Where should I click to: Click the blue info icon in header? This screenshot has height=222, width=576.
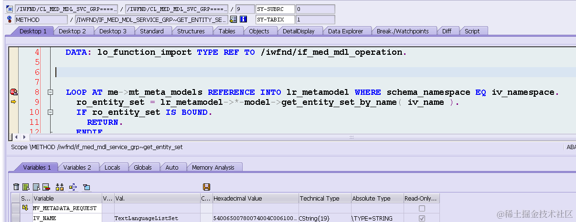coord(243,20)
